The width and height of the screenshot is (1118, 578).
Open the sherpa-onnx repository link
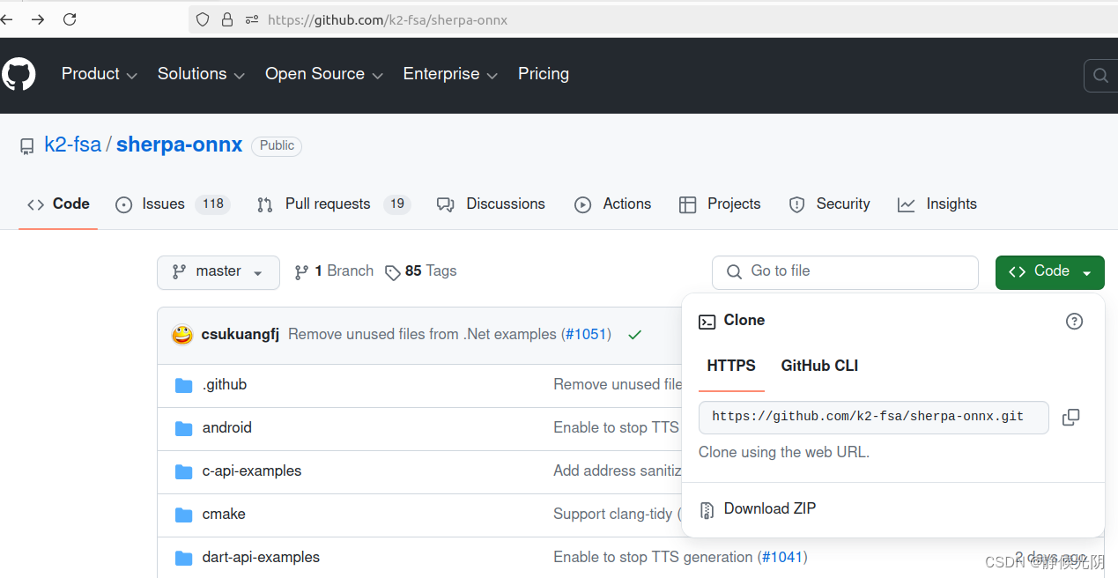(179, 145)
